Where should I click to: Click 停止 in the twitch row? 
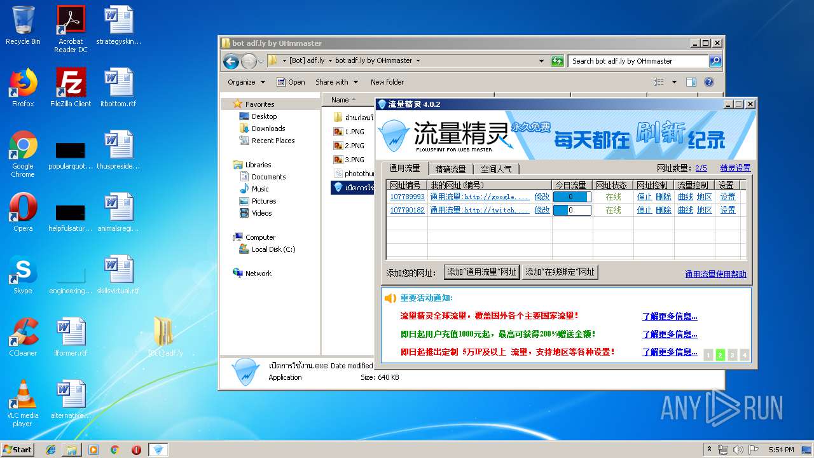coord(644,210)
